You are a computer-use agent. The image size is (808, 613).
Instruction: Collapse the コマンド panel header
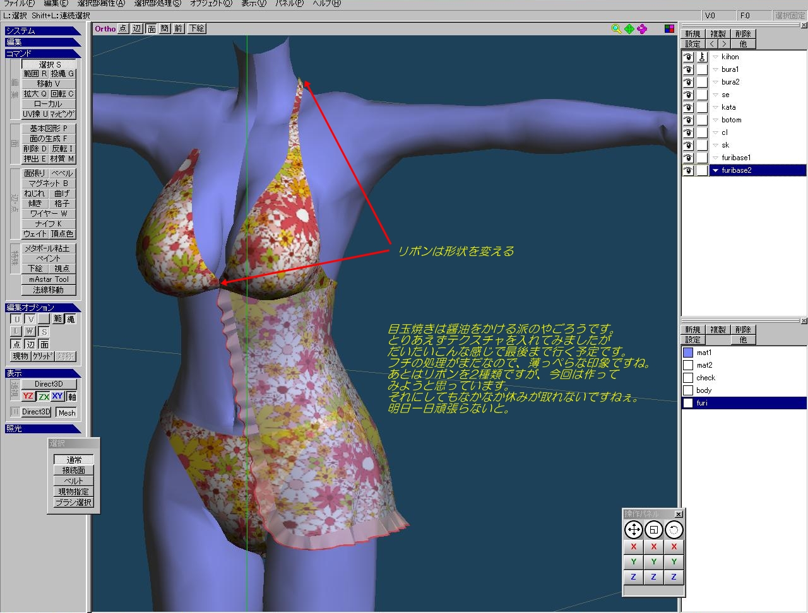[42, 54]
